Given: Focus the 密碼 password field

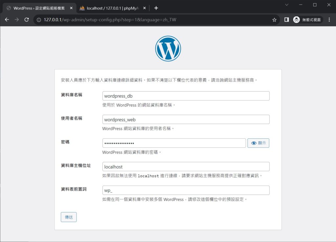Looking at the screenshot, I should pos(174,143).
